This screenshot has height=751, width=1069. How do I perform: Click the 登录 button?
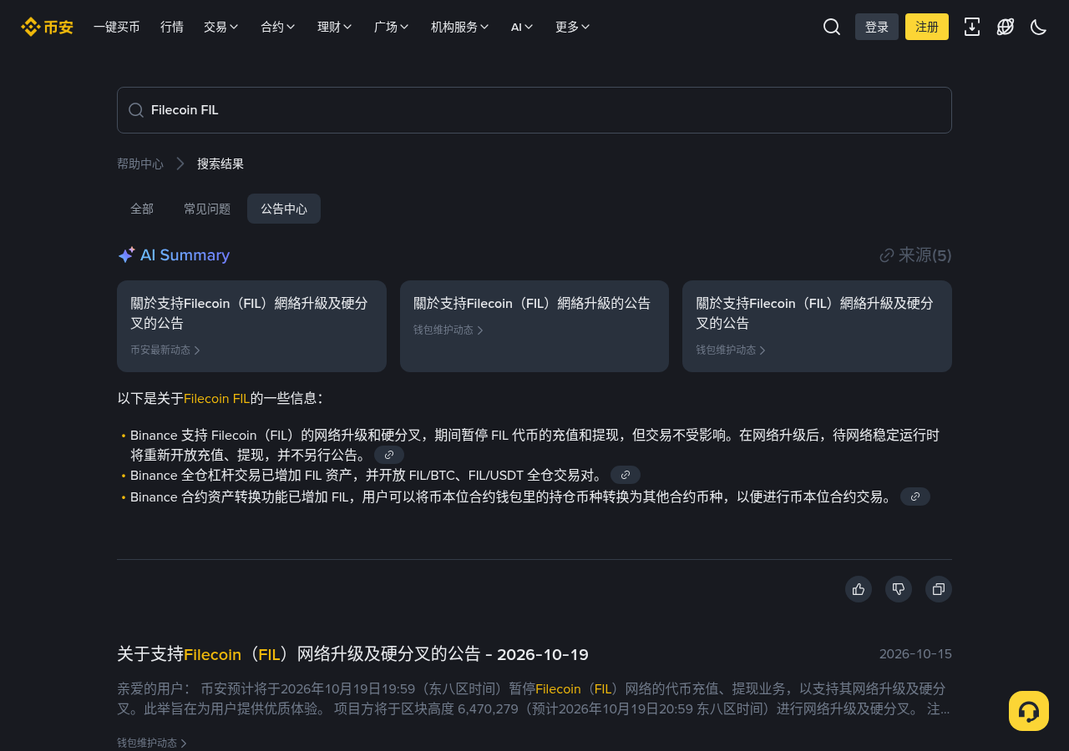(x=877, y=27)
